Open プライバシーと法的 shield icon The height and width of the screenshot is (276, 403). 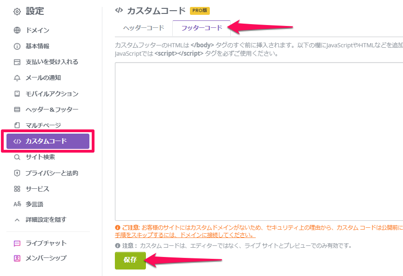[x=17, y=173]
